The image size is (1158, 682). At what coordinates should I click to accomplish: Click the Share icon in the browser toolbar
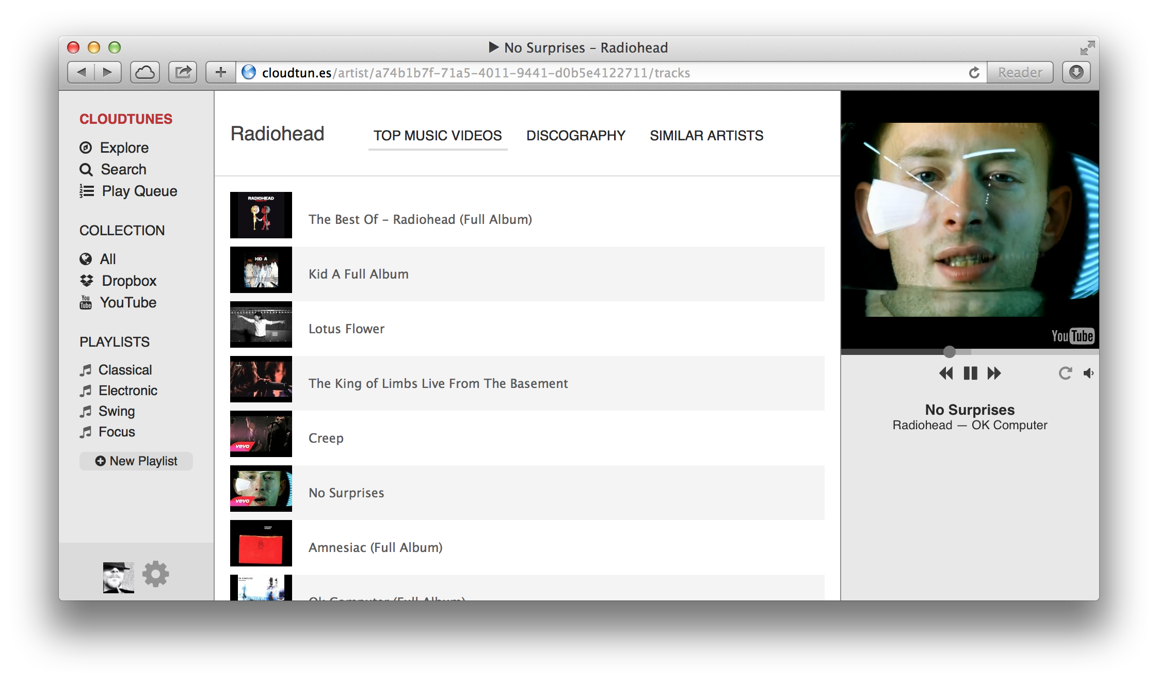[182, 72]
